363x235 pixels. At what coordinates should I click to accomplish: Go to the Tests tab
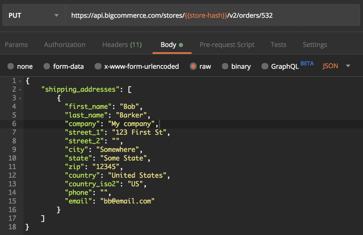pyautogui.click(x=278, y=45)
